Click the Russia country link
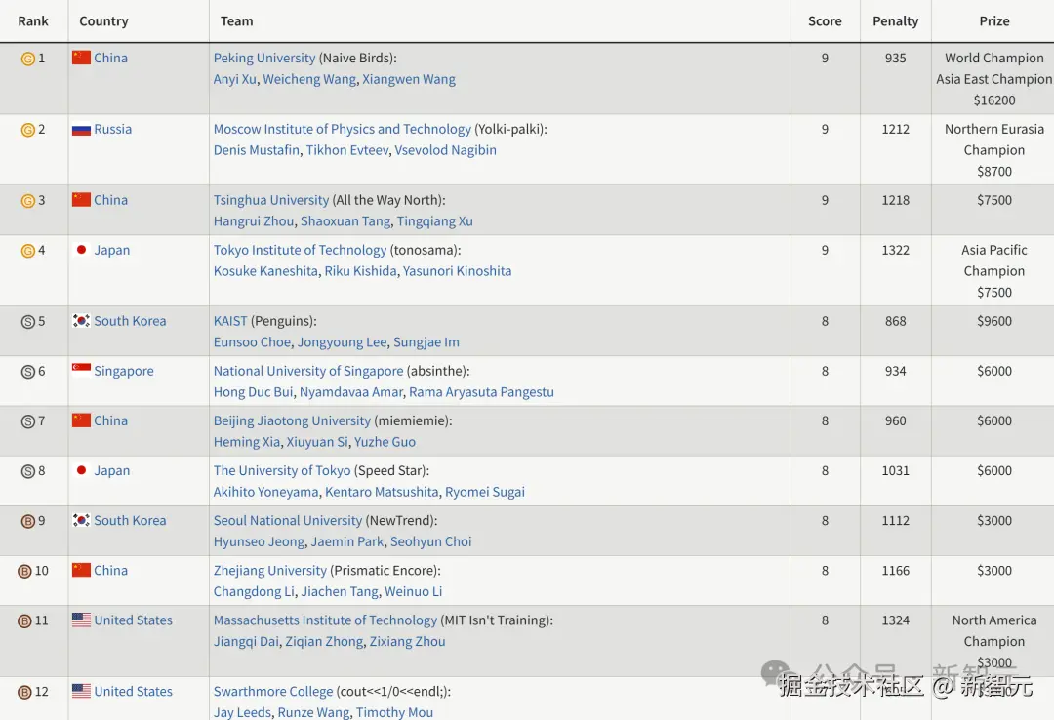1054x720 pixels. pos(113,129)
